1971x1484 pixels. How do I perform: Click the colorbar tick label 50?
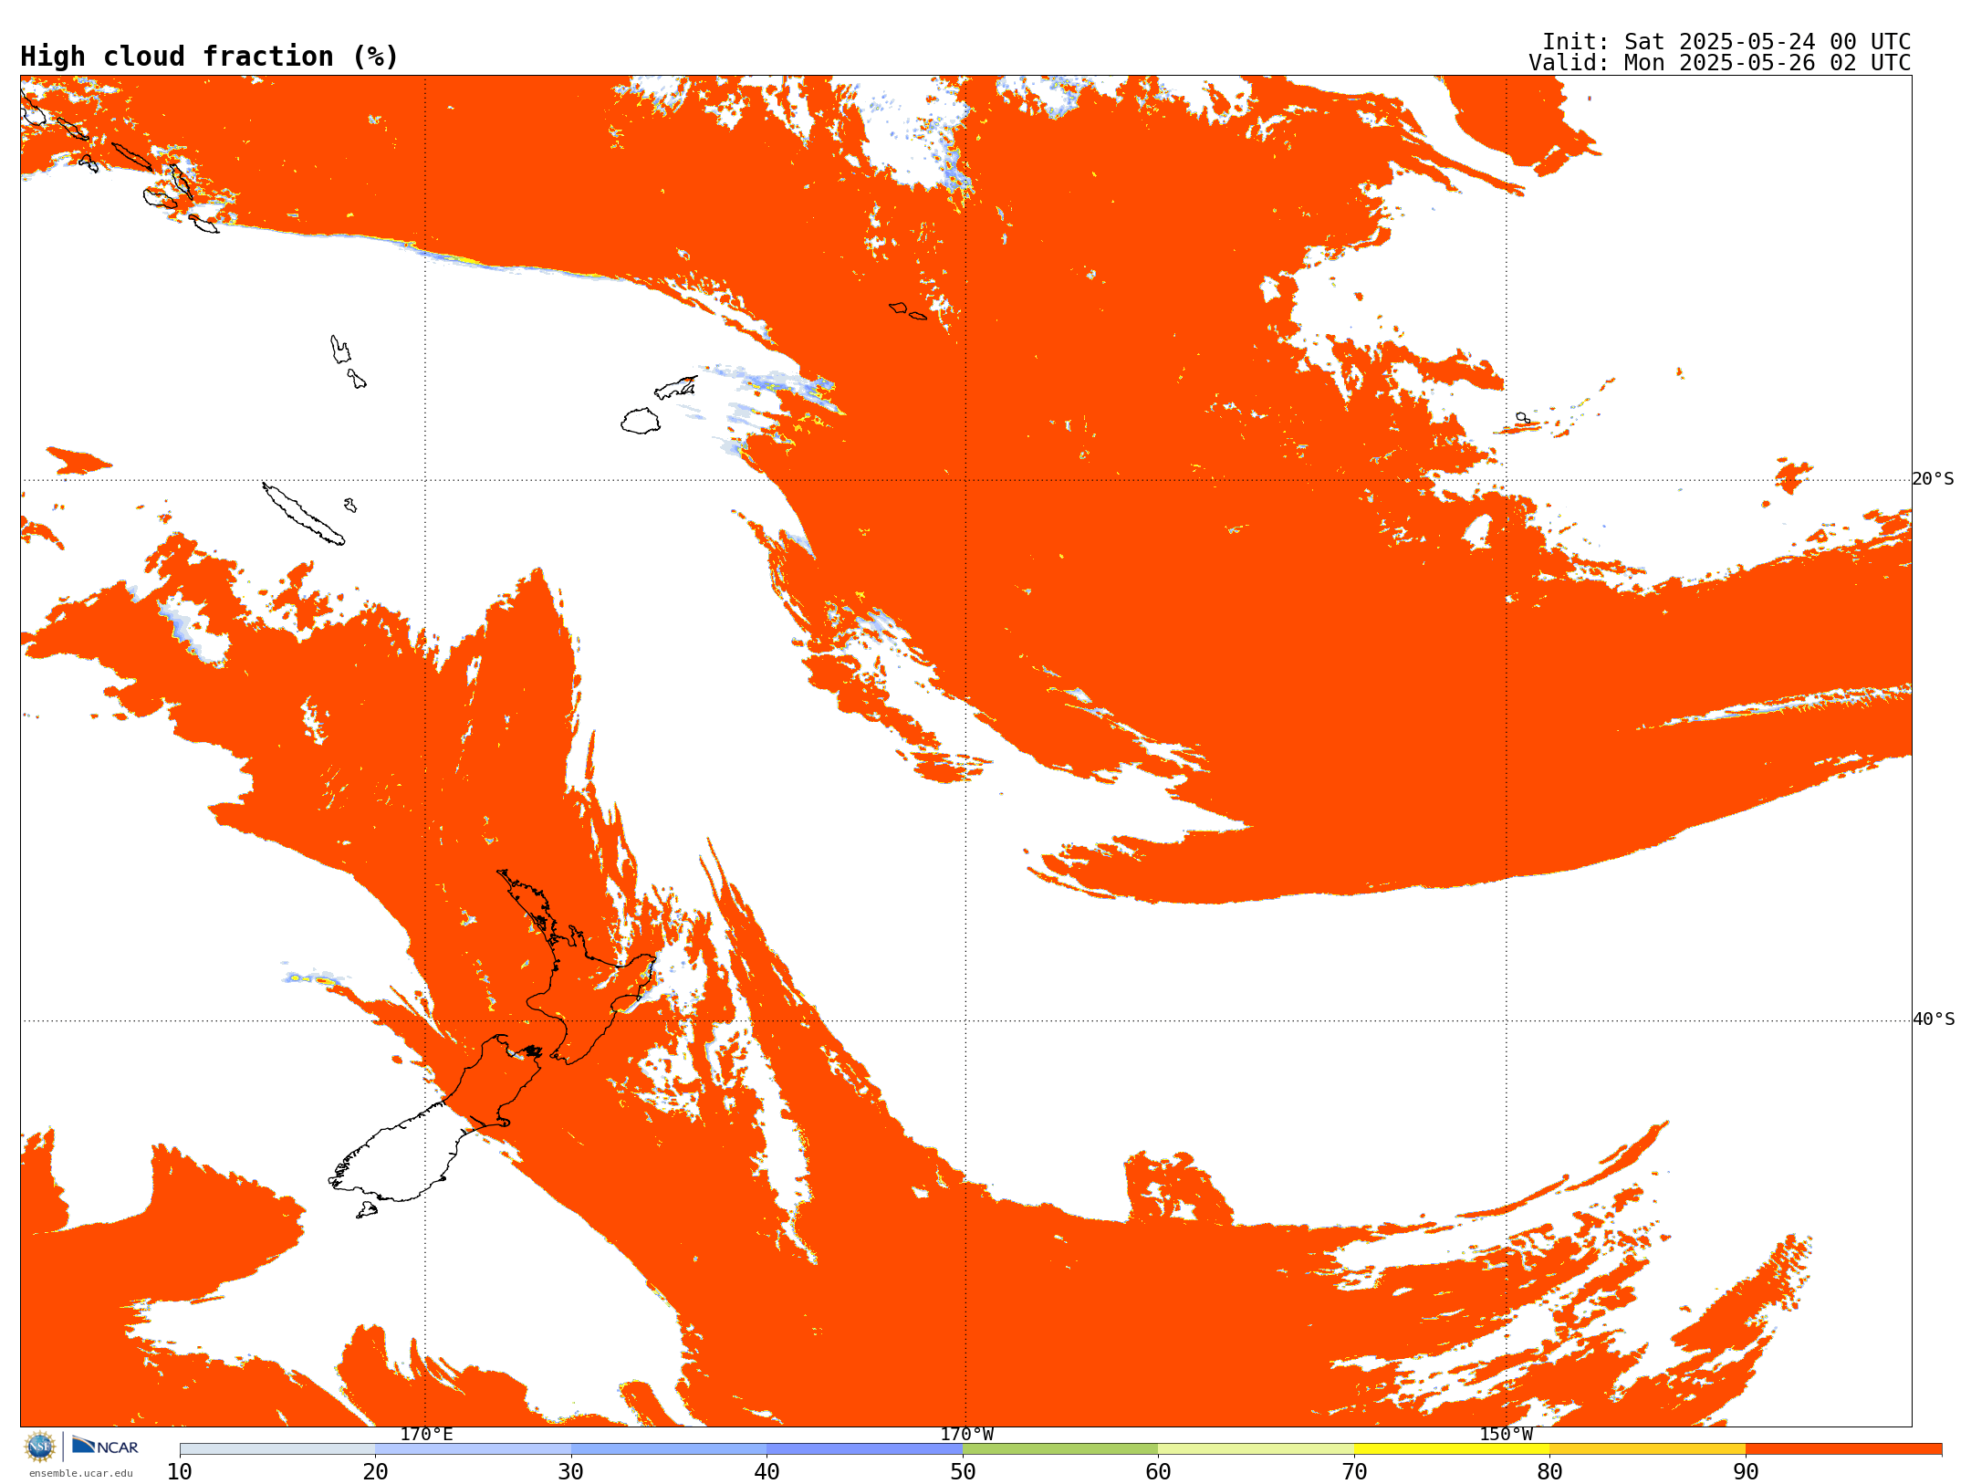pyautogui.click(x=963, y=1472)
